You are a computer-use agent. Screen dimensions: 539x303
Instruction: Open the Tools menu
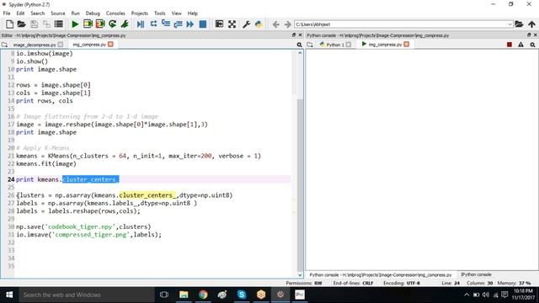tap(159, 13)
